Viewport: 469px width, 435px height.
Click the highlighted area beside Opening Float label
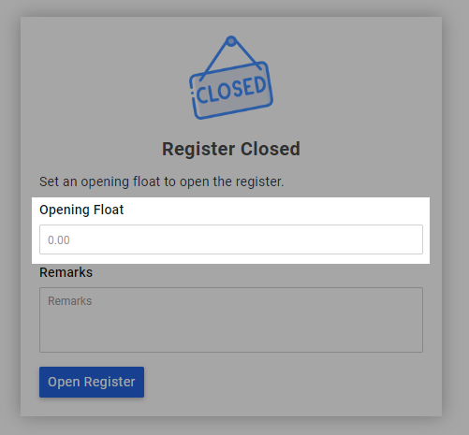coord(274,210)
